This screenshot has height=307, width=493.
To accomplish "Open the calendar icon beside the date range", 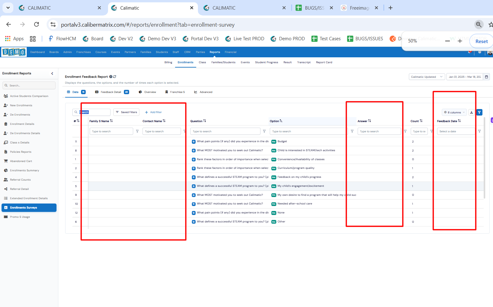I will (486, 77).
